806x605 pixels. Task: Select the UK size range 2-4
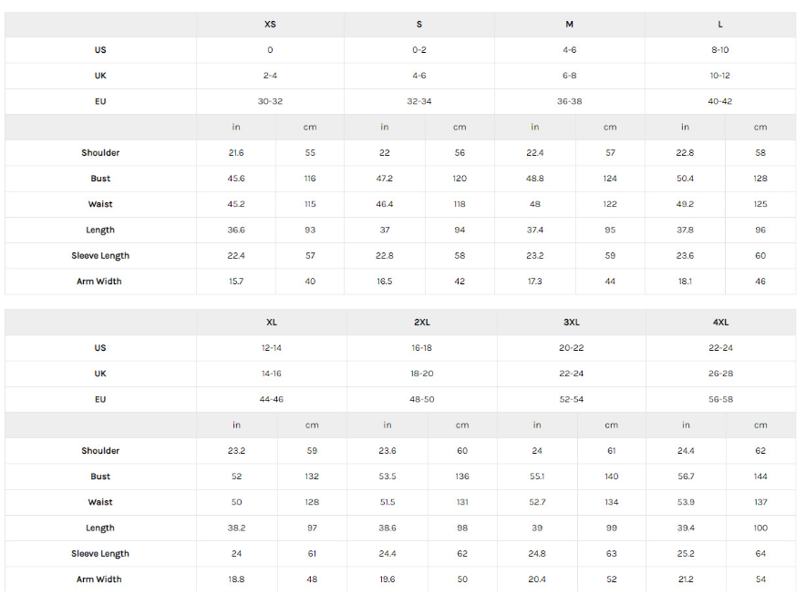[270, 76]
